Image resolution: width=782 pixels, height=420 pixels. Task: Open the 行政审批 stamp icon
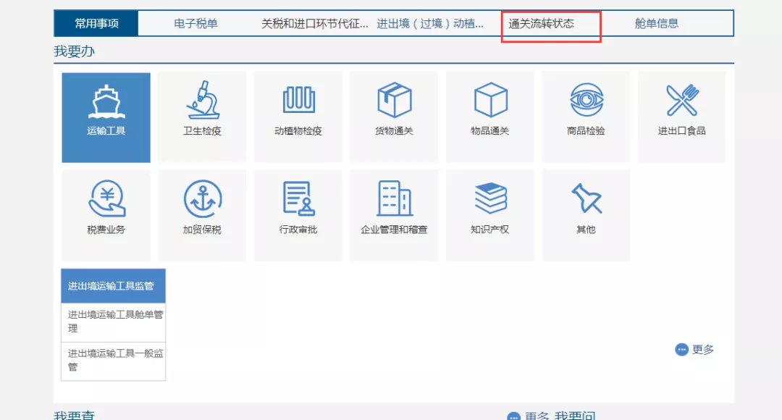[x=298, y=214]
